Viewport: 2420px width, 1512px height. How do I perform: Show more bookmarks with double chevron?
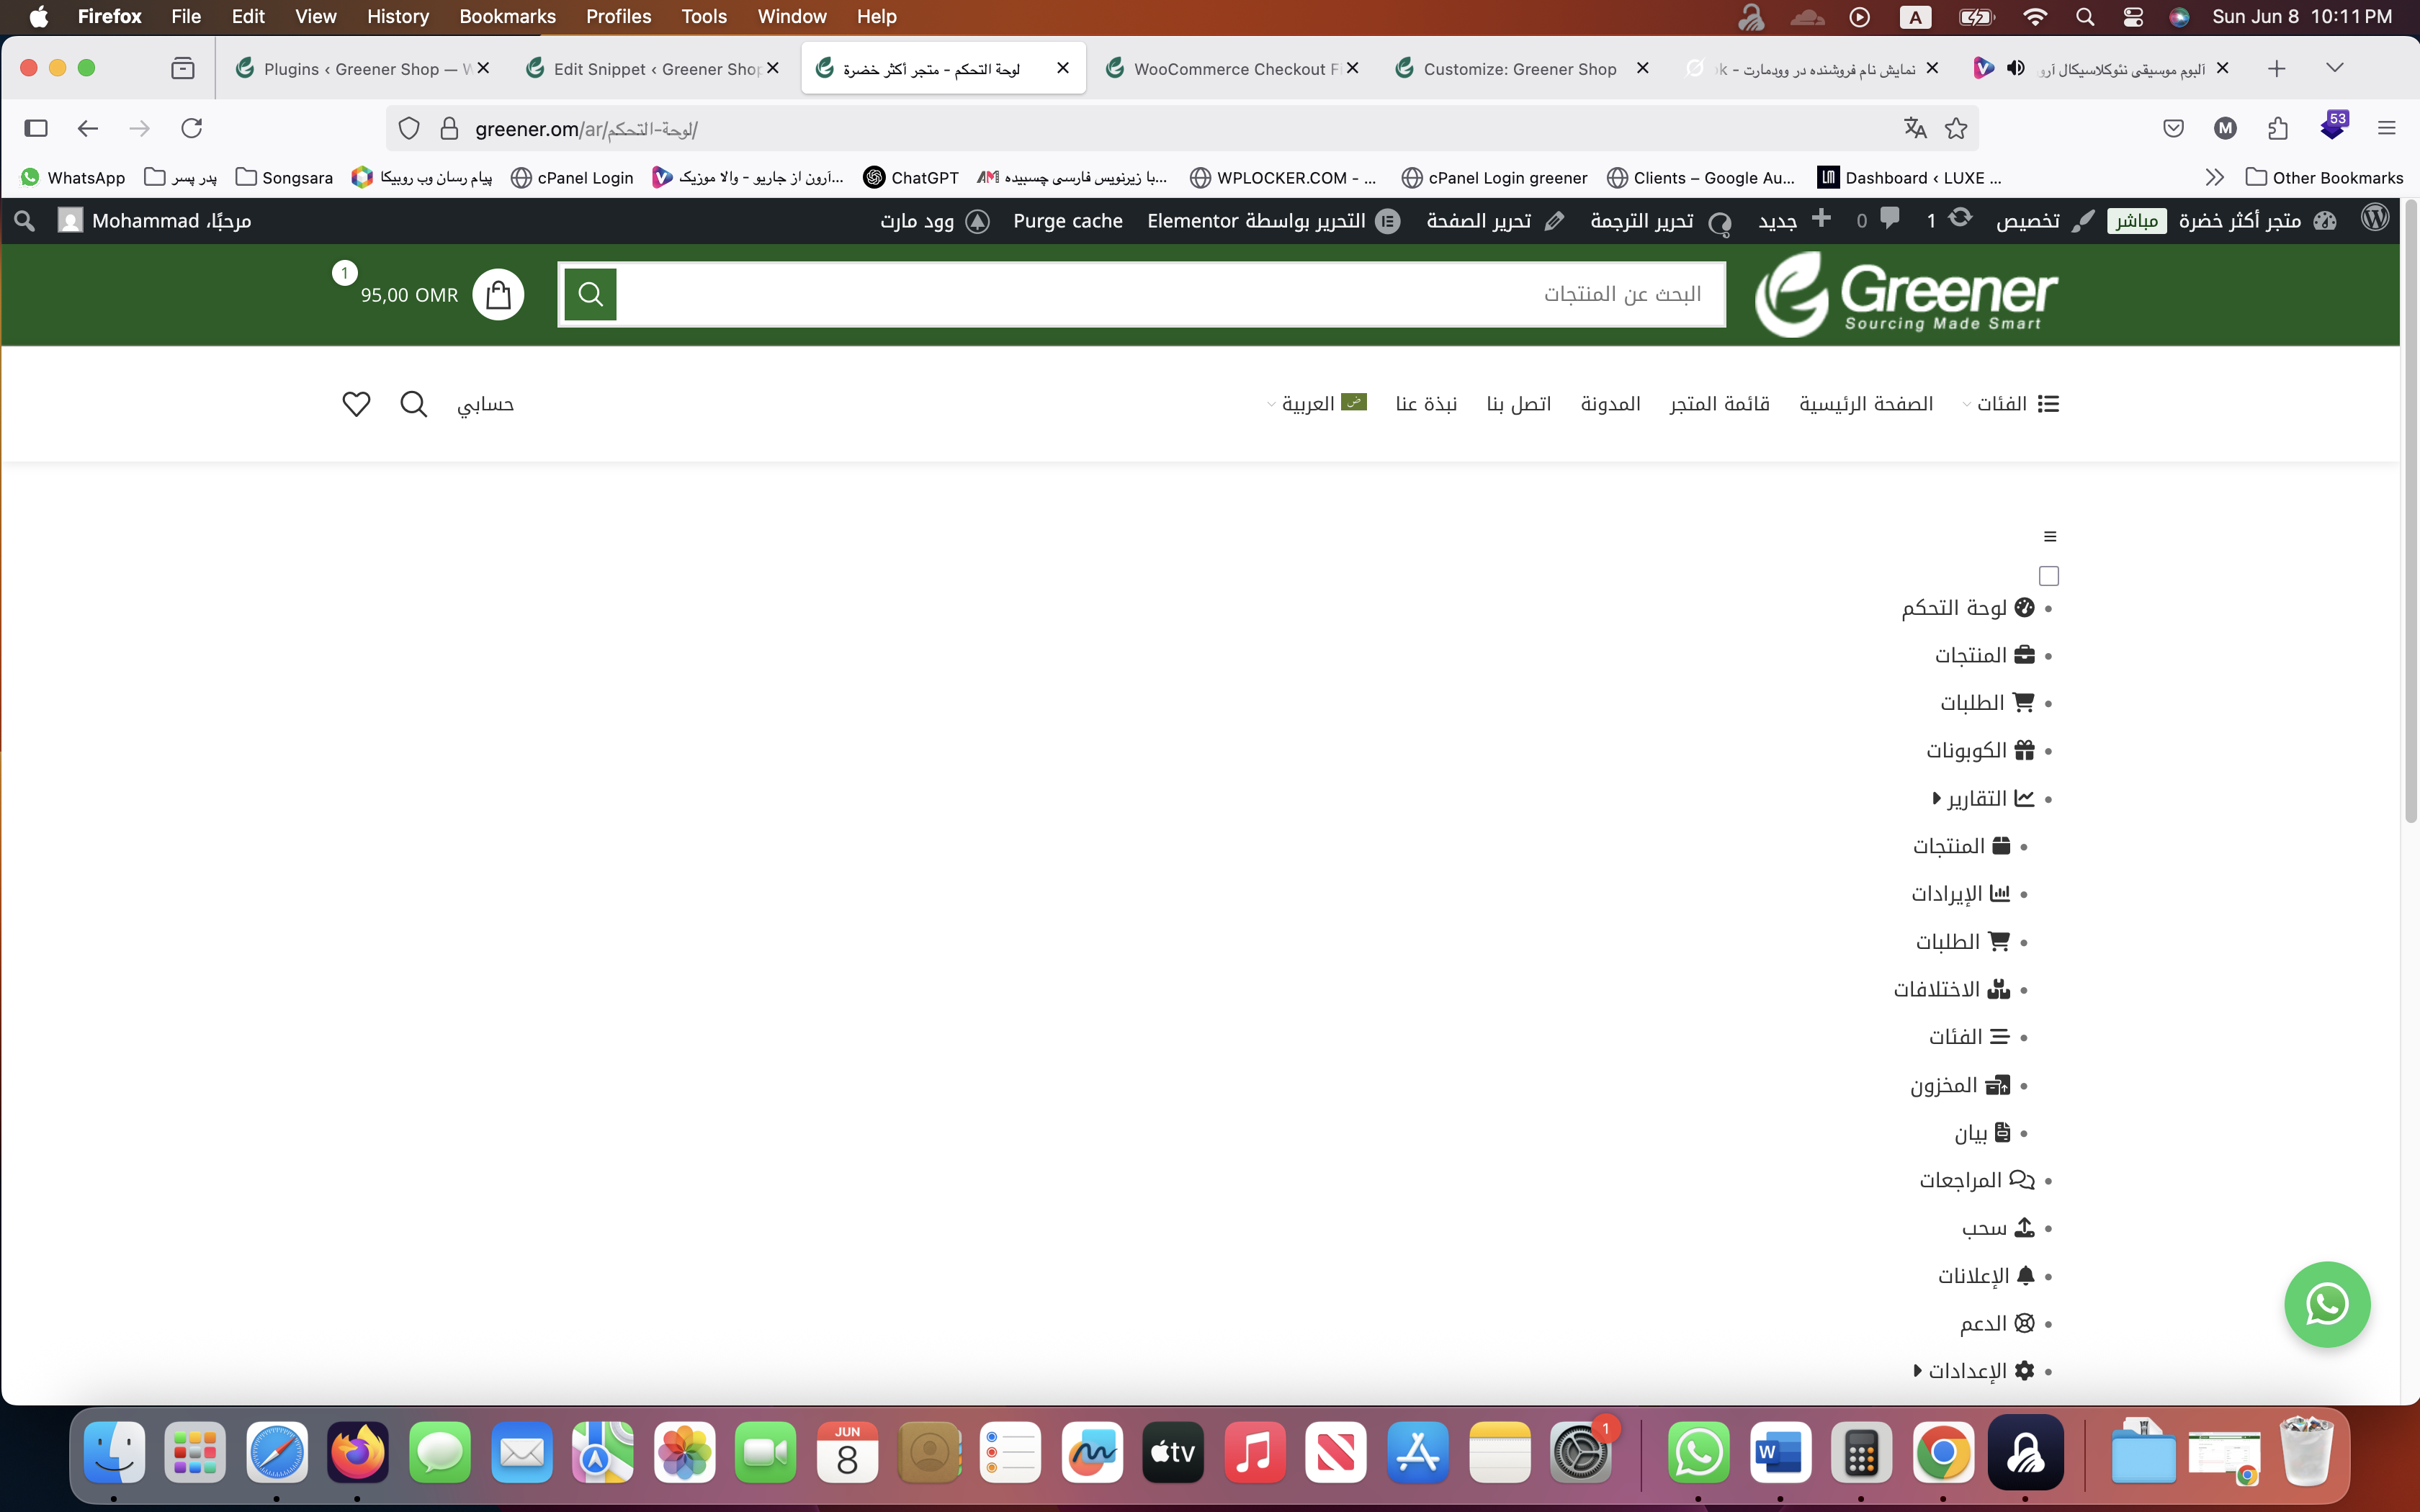tap(2214, 177)
